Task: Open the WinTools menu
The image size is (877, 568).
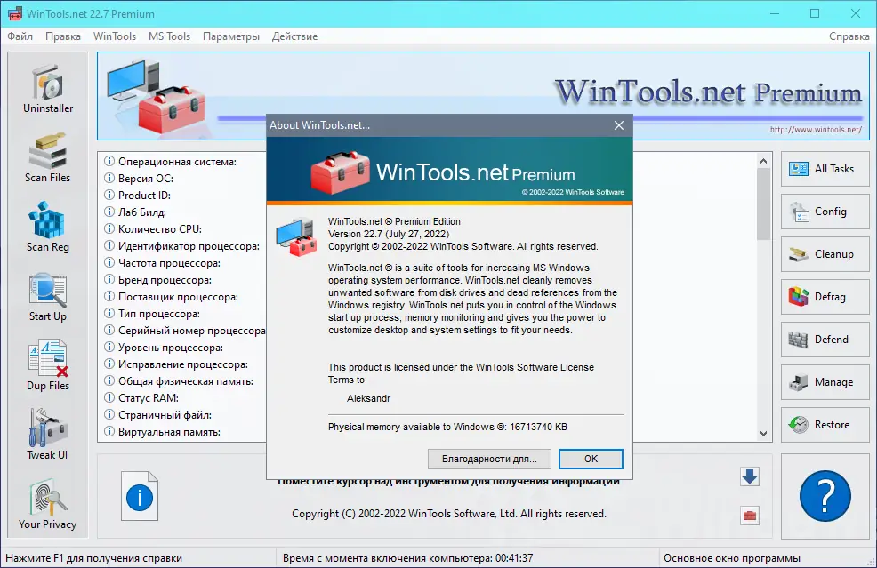Action: [x=115, y=36]
